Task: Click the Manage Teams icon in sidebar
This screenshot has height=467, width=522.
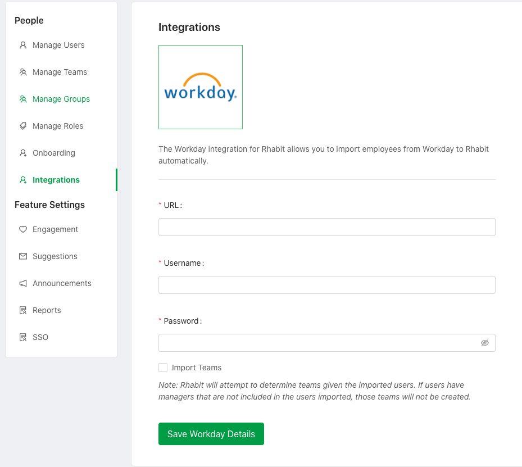Action: tap(23, 72)
